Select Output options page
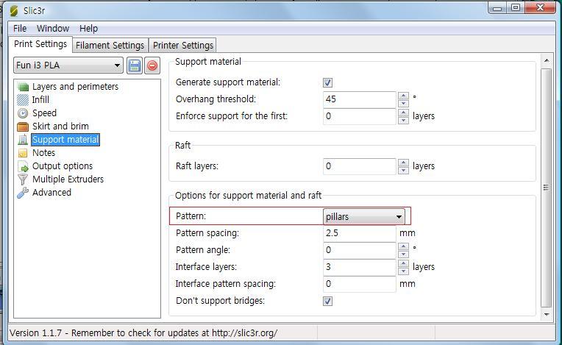The width and height of the screenshot is (562, 345). point(63,166)
